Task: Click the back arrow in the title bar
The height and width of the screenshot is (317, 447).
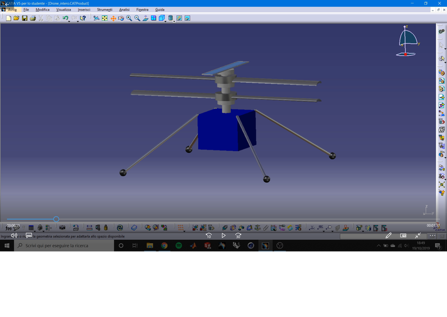Action: click(x=7, y=4)
